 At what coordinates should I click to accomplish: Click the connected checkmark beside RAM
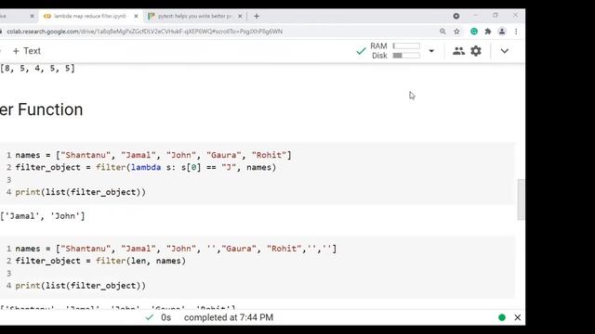pyautogui.click(x=361, y=51)
